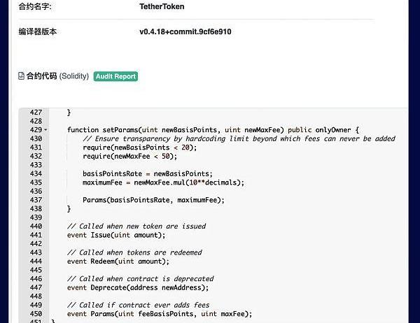Click "Params(basisPointsRate, maximumFee);" call line
420x323 pixels.
pos(153,200)
